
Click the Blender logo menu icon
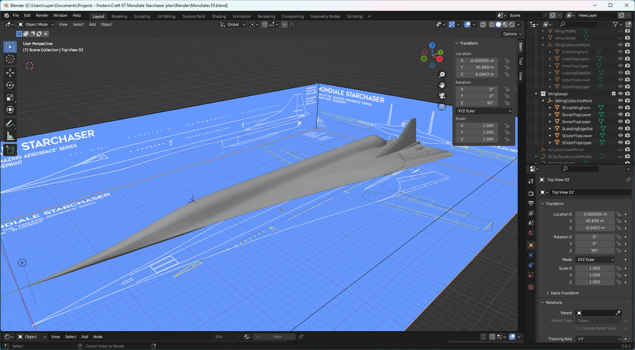tap(6, 15)
